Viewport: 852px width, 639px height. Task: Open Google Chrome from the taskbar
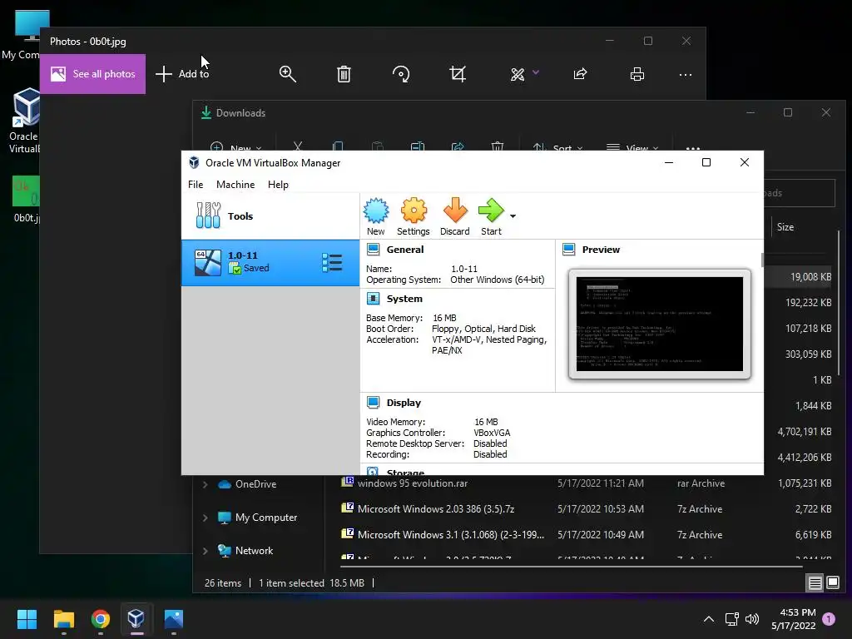[101, 619]
